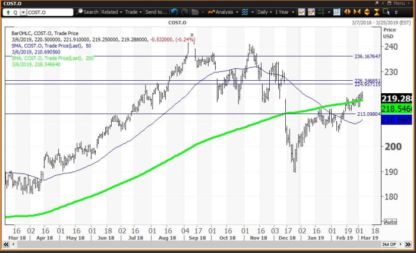Click the 236.167647 horizontal line label
The width and height of the screenshot is (416, 253).
[x=367, y=56]
